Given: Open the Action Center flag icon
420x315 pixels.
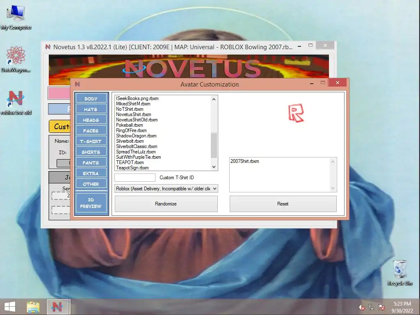Looking at the screenshot, I should pyautogui.click(x=381, y=307).
